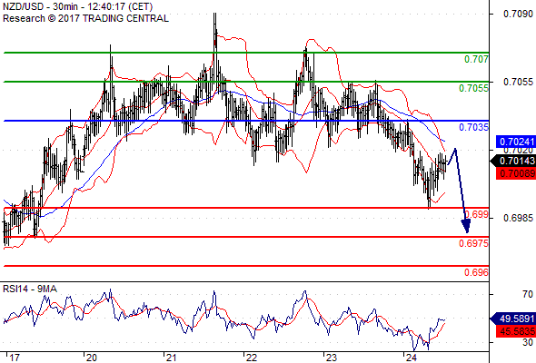Click the NZD/USD 30min chart title
The width and height of the screenshot is (536, 363).
[x=78, y=6]
